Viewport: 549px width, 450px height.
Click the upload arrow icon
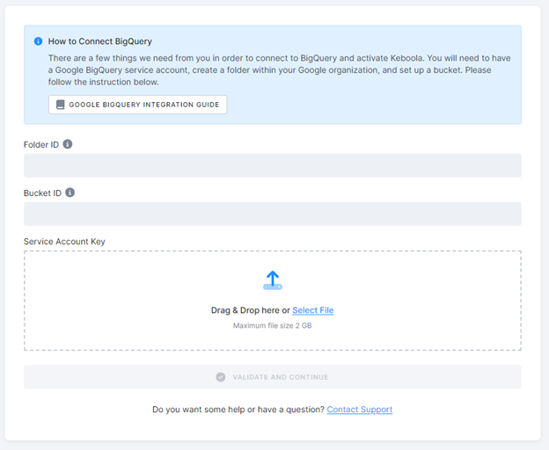273,280
